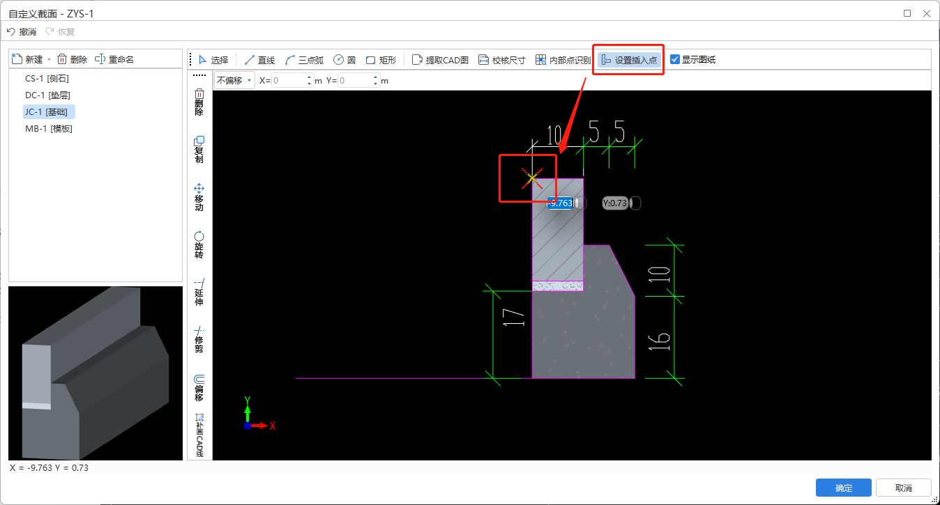This screenshot has width=940, height=505.
Task: Decrease the Y offset stepper value
Action: click(x=376, y=84)
